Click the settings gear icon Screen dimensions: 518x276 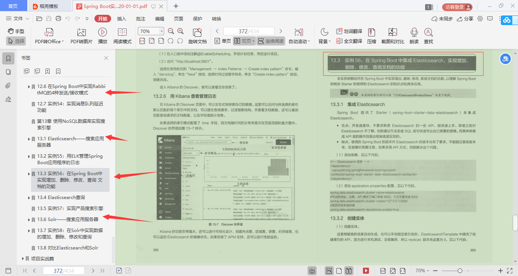pos(480,19)
